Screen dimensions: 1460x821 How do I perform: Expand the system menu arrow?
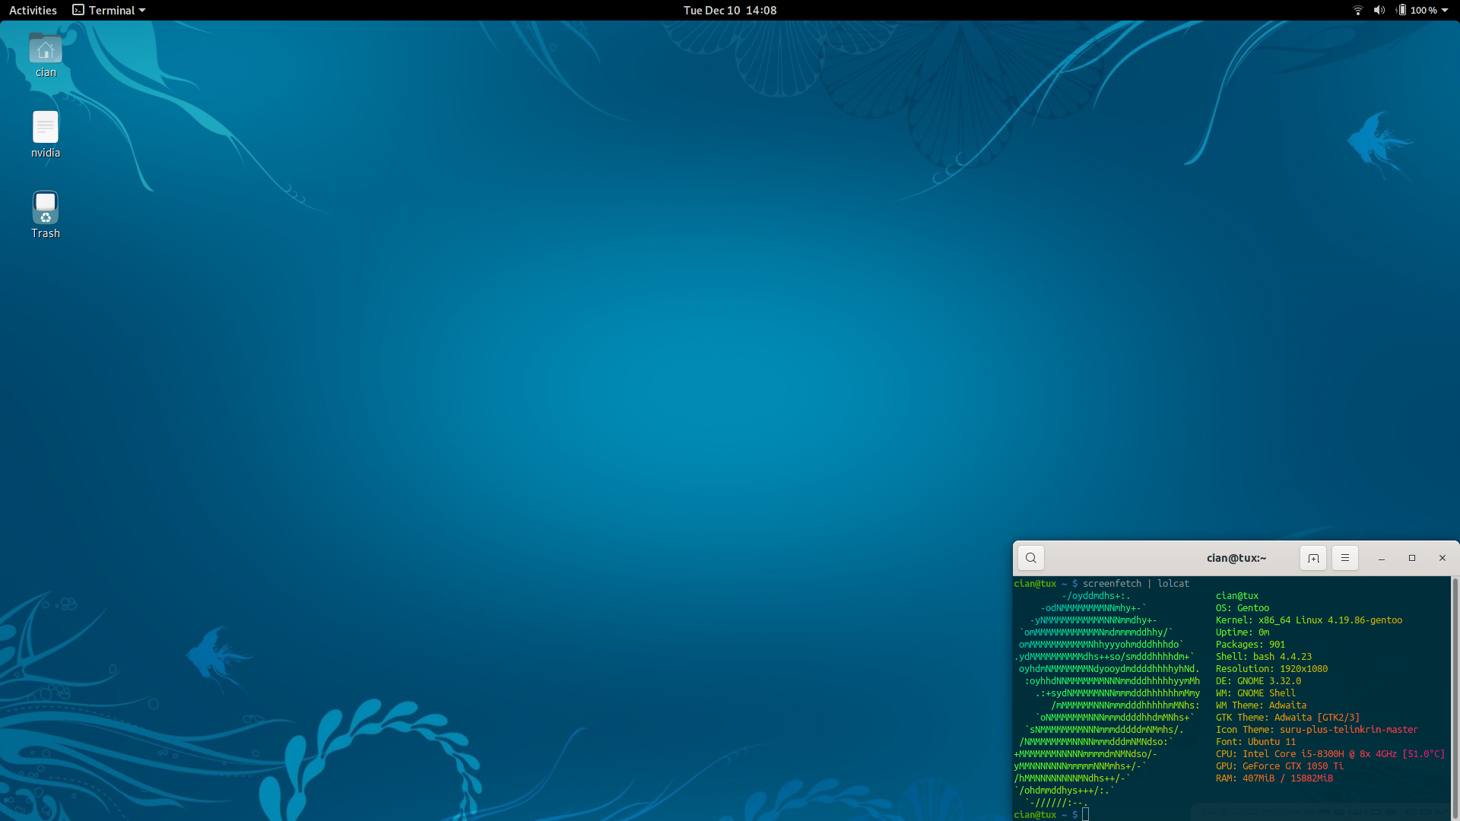(x=1445, y=10)
